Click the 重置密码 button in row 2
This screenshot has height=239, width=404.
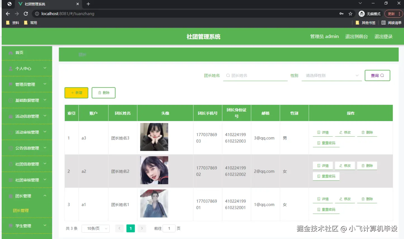[x=326, y=176]
